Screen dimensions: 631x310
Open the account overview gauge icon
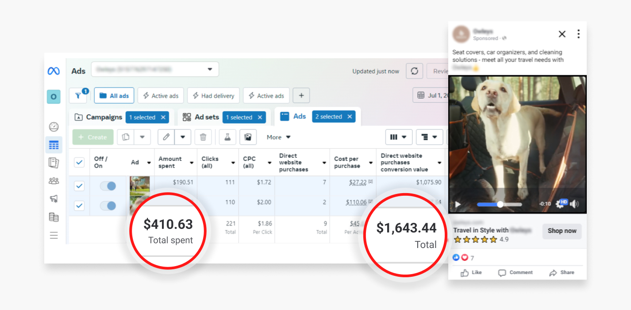(54, 127)
